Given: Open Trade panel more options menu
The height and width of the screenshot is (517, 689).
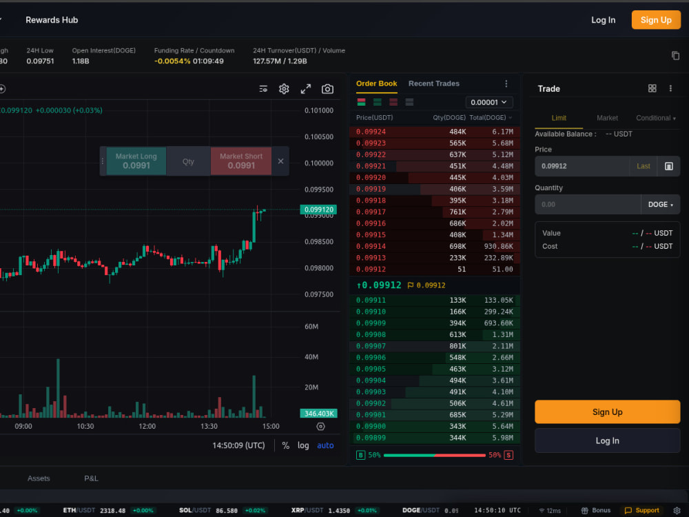Looking at the screenshot, I should click(670, 88).
